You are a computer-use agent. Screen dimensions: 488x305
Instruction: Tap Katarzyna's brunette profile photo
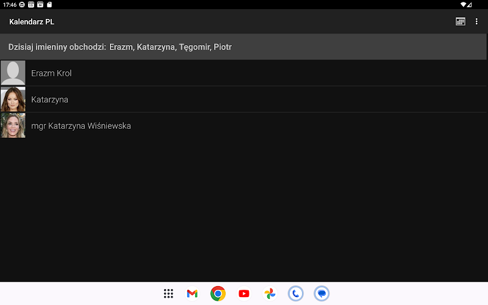(13, 99)
